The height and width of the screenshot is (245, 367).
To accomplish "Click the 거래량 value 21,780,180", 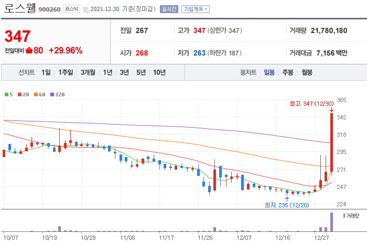I will 329,30.
